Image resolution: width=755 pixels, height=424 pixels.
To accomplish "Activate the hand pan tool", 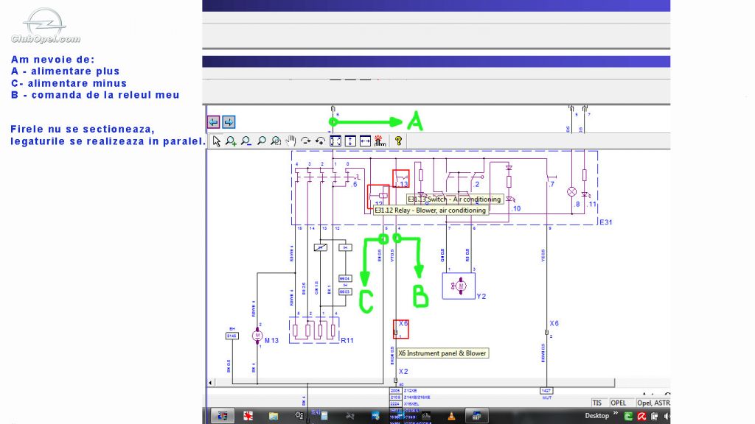I will coord(290,141).
